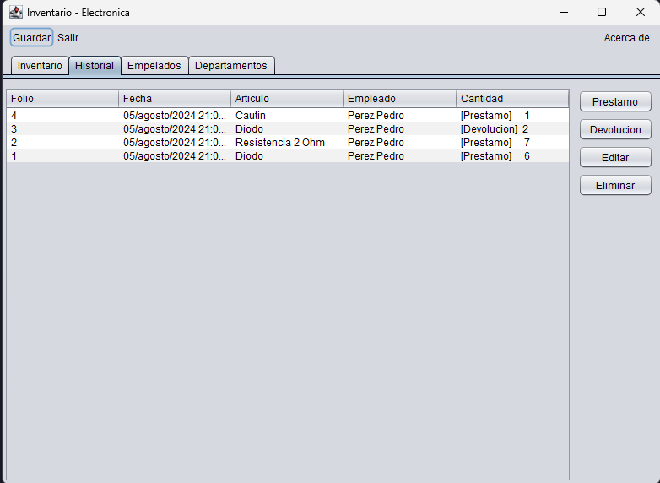Go to the Departamentos tab
The image size is (660, 483).
pyautogui.click(x=231, y=65)
